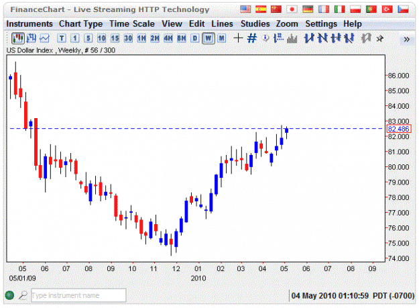Click the 'Type instrument name' field
The image size is (419, 308).
tap(78, 295)
